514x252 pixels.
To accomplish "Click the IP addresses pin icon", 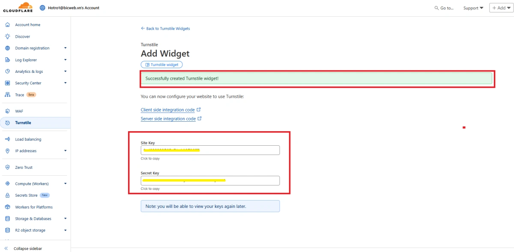I will coord(7,151).
